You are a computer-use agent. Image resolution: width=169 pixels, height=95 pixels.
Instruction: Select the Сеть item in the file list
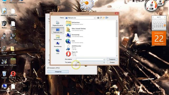pyautogui.click(x=74, y=42)
